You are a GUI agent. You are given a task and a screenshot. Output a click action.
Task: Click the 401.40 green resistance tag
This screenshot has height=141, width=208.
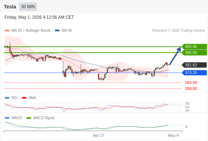click(x=194, y=47)
